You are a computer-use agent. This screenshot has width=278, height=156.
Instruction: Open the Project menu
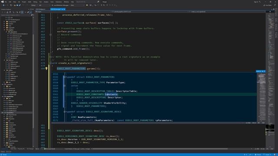(x=24, y=2)
